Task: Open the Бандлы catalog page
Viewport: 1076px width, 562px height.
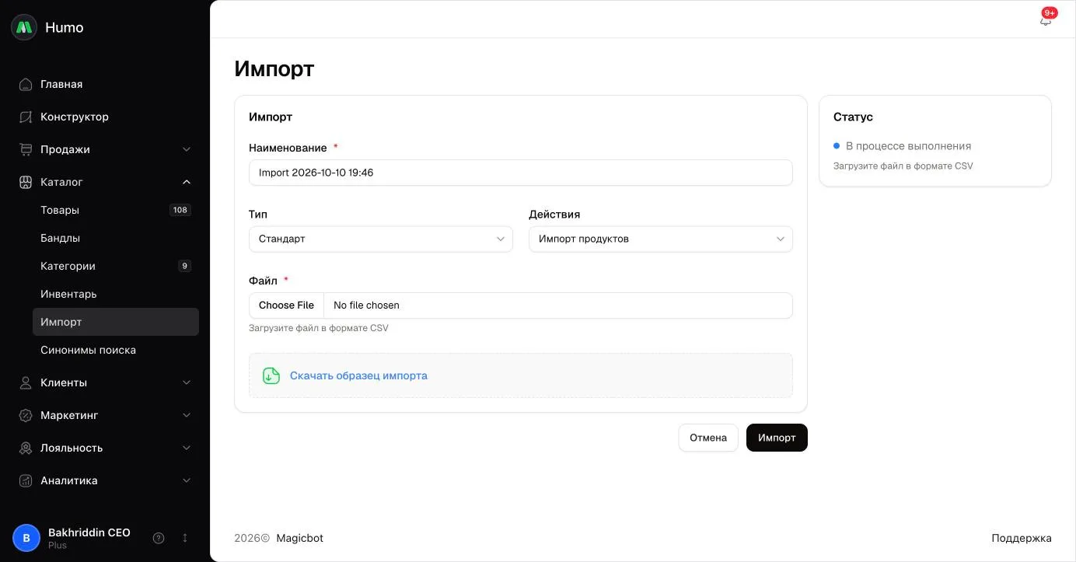Action: coord(116,238)
